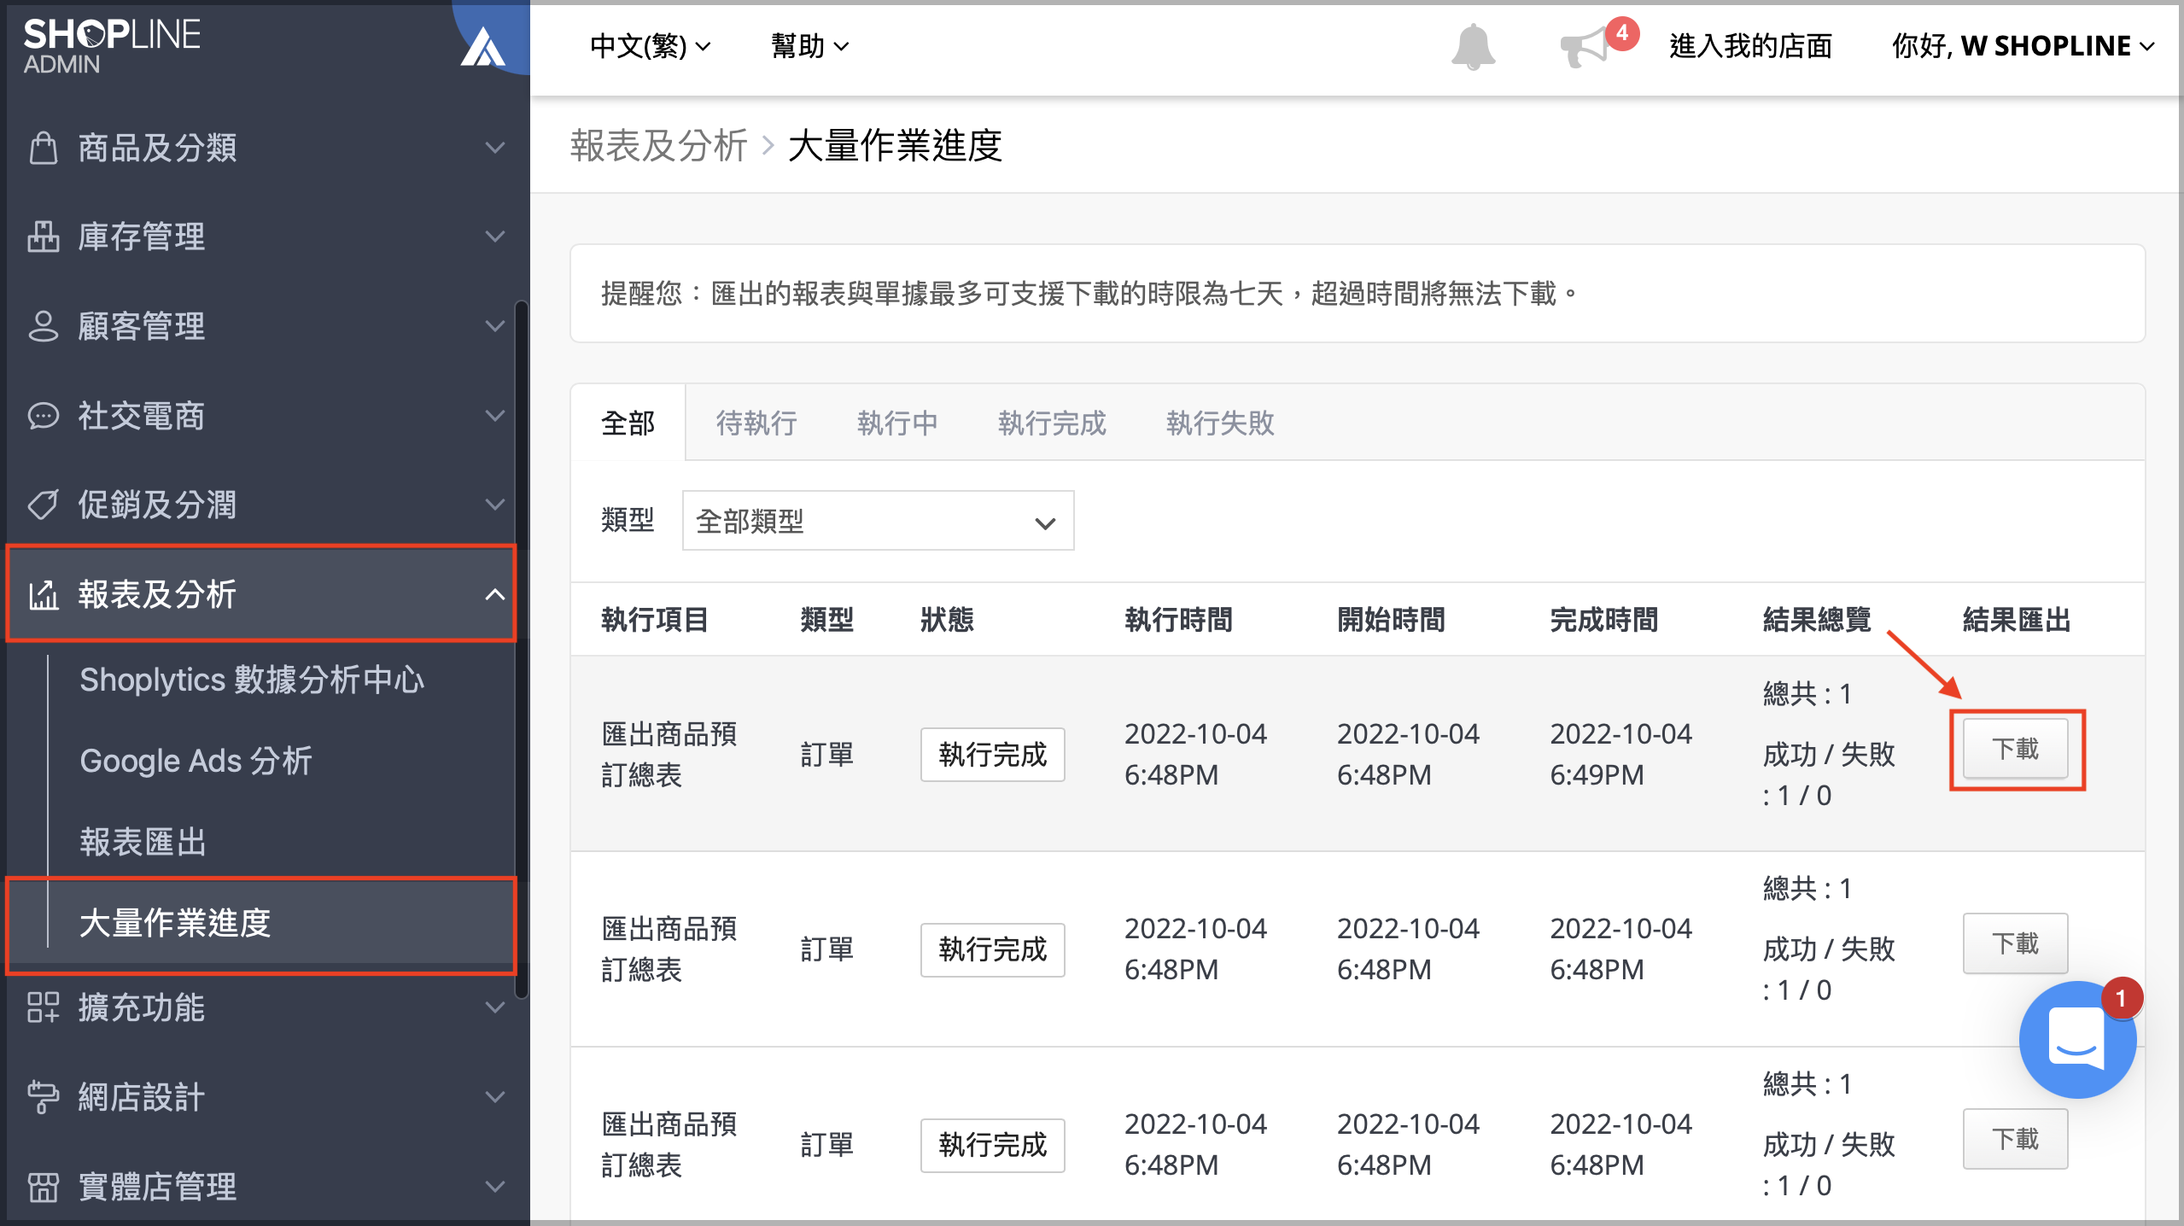Click the 社交電商 chat bubble icon
Image resolution: width=2184 pixels, height=1226 pixels.
(x=43, y=416)
